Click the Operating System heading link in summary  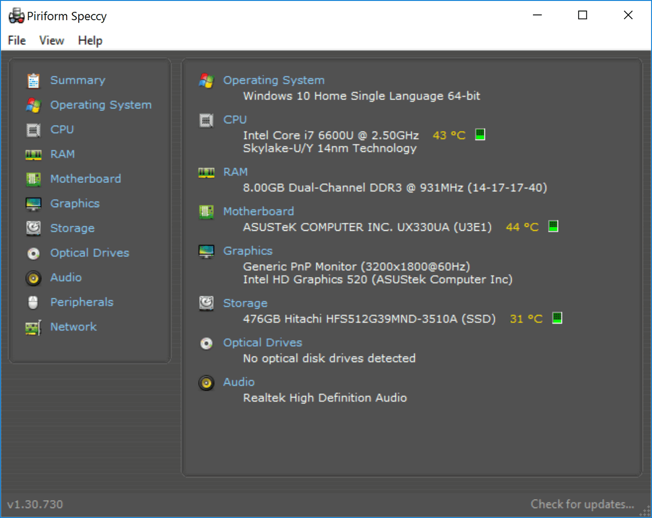[274, 80]
